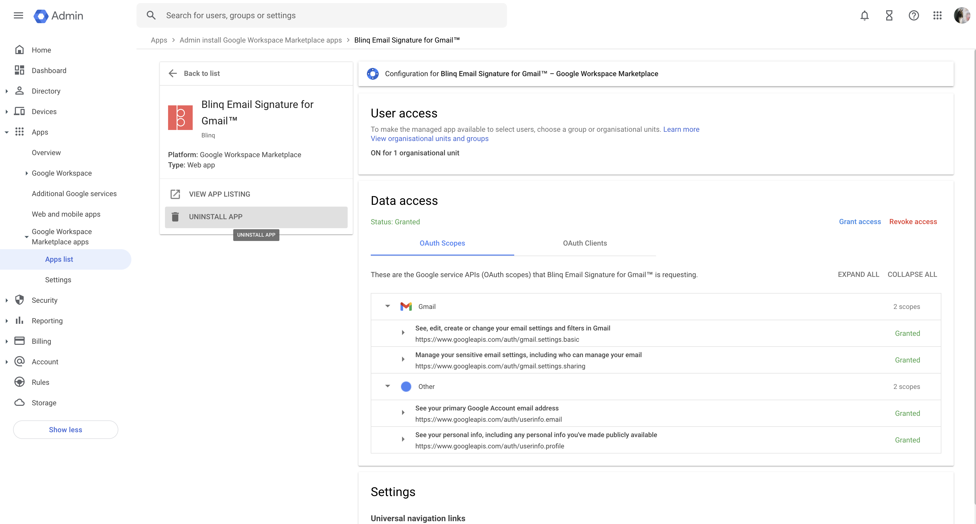Expand the Devices sidebar section
Screen dimensions: 976x524
6,112
